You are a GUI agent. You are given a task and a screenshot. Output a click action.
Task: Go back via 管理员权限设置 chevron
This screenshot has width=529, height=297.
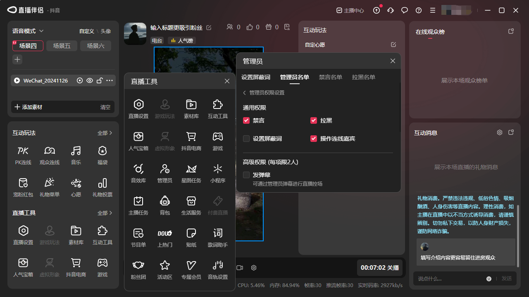(244, 93)
